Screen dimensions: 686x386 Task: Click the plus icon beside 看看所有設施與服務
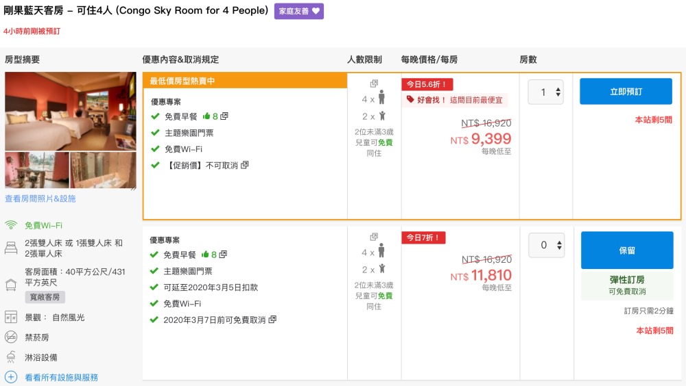(x=11, y=377)
